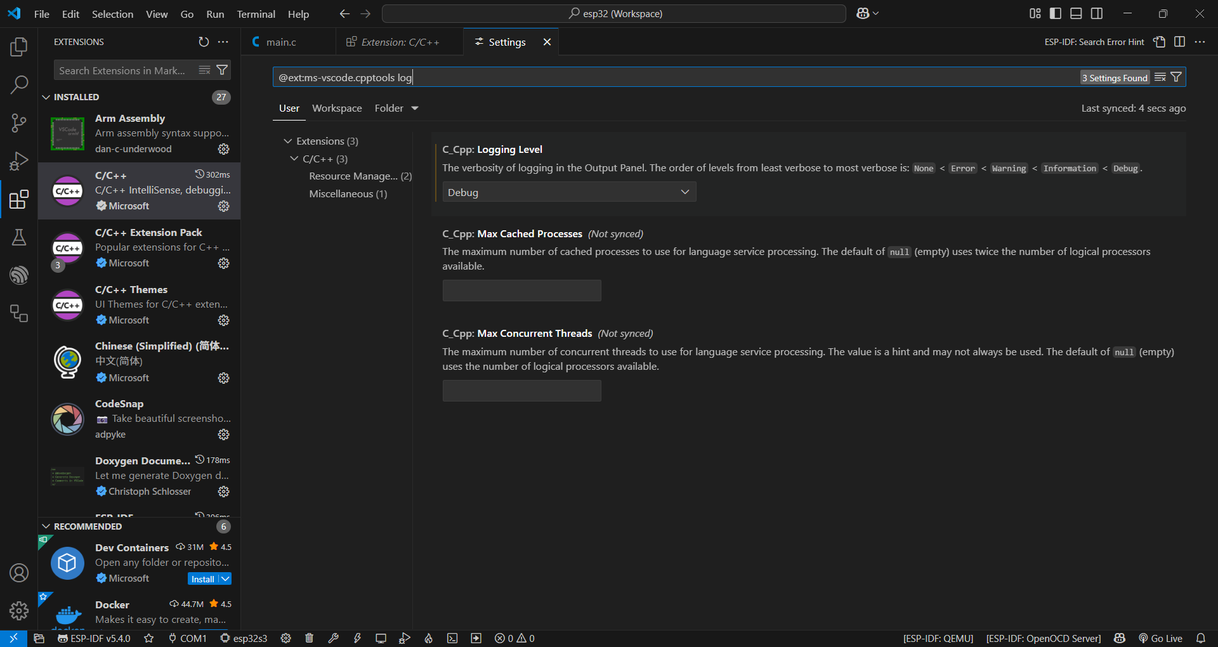Focus Max Cached Processes input field
Screen dimensions: 1218x647
click(x=521, y=291)
